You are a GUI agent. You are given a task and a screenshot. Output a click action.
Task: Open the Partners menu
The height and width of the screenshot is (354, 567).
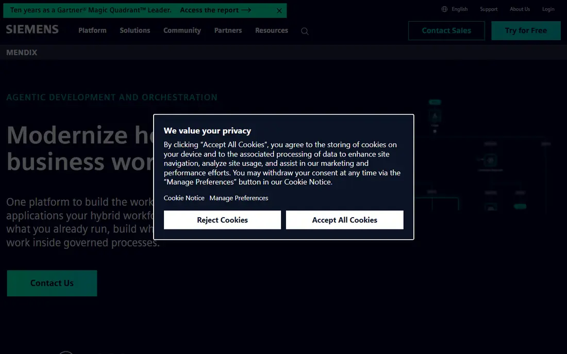pyautogui.click(x=228, y=30)
